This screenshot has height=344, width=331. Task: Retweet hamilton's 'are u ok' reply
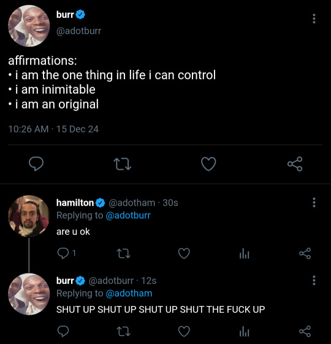(x=123, y=253)
